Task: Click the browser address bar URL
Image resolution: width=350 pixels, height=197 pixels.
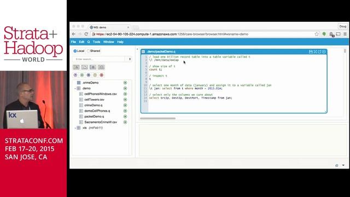Action: click(x=172, y=34)
